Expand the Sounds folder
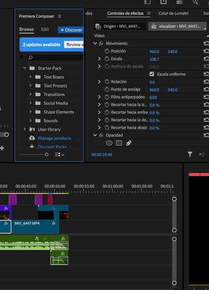This screenshot has height=290, width=209. (30, 120)
